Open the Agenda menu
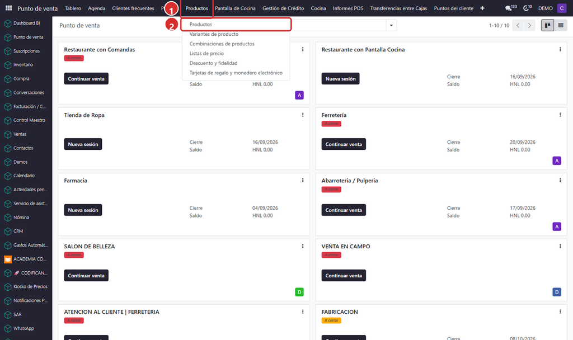The height and width of the screenshot is (340, 573). coord(96,8)
